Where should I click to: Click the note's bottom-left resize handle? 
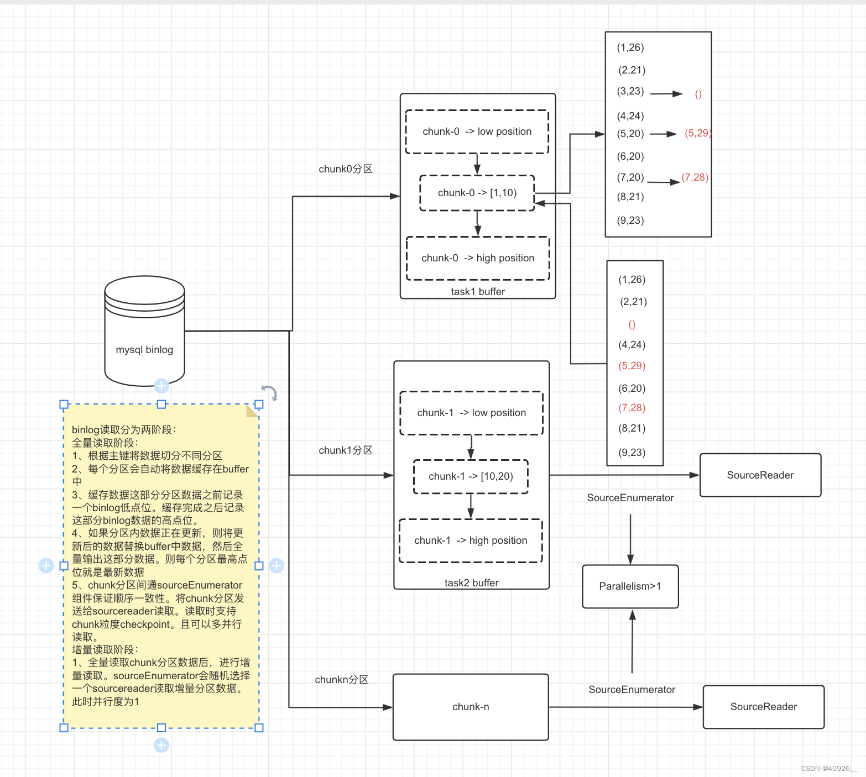click(64, 728)
